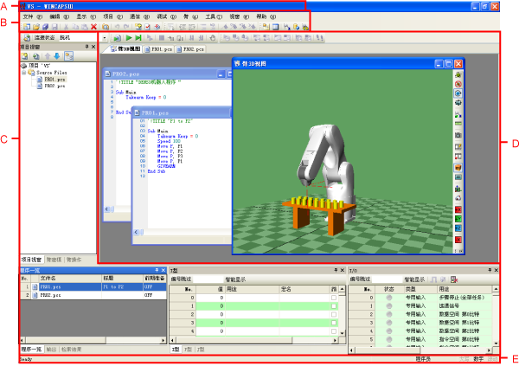This screenshot has width=519, height=366.
Task: Open the 调试 (Debug) menu
Action: pos(162,17)
